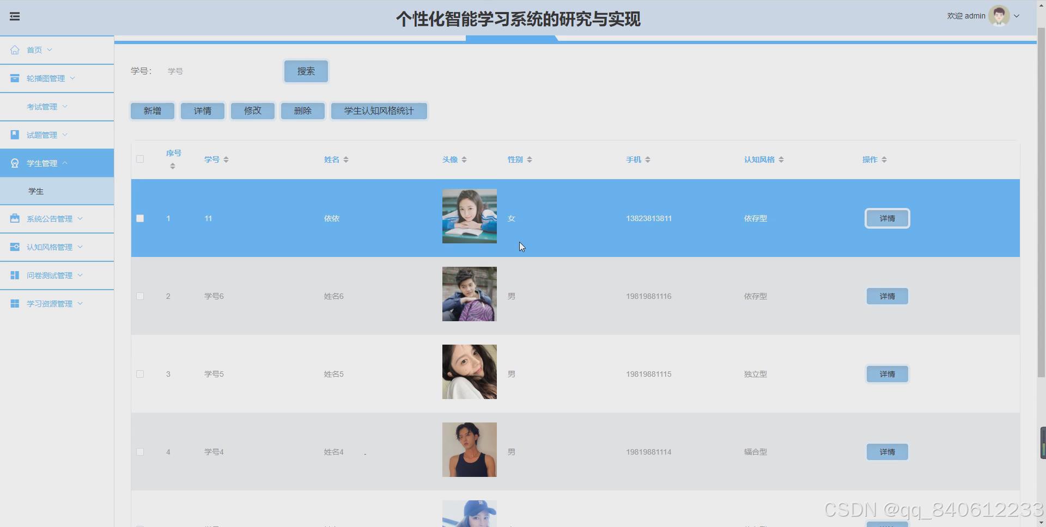Select the 学生 submenu item
This screenshot has height=527, width=1046.
click(35, 191)
